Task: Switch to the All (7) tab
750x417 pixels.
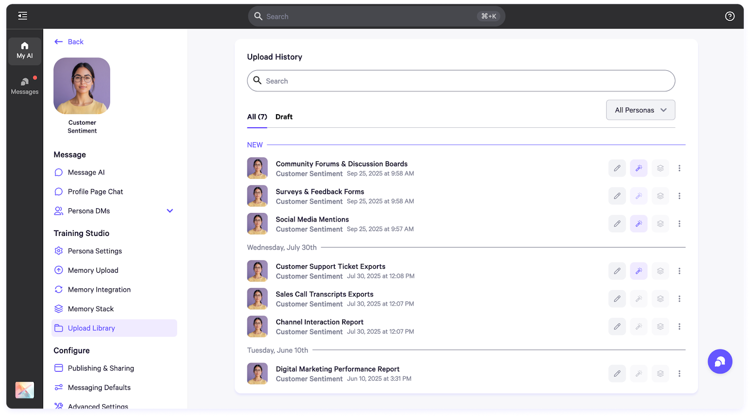Action: pos(257,117)
